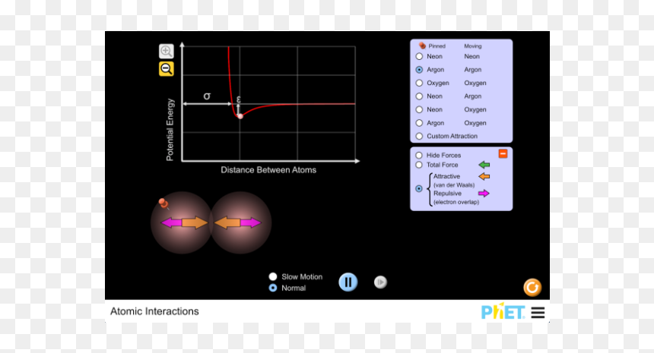Click the green Total Force arrow icon
The image size is (654, 353).
(x=484, y=165)
